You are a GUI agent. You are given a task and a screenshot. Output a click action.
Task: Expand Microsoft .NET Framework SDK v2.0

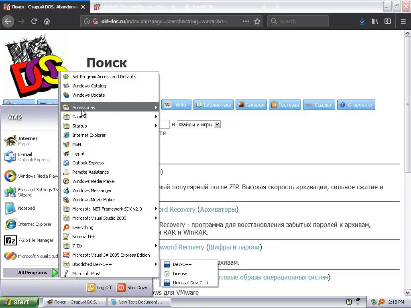tap(110, 209)
